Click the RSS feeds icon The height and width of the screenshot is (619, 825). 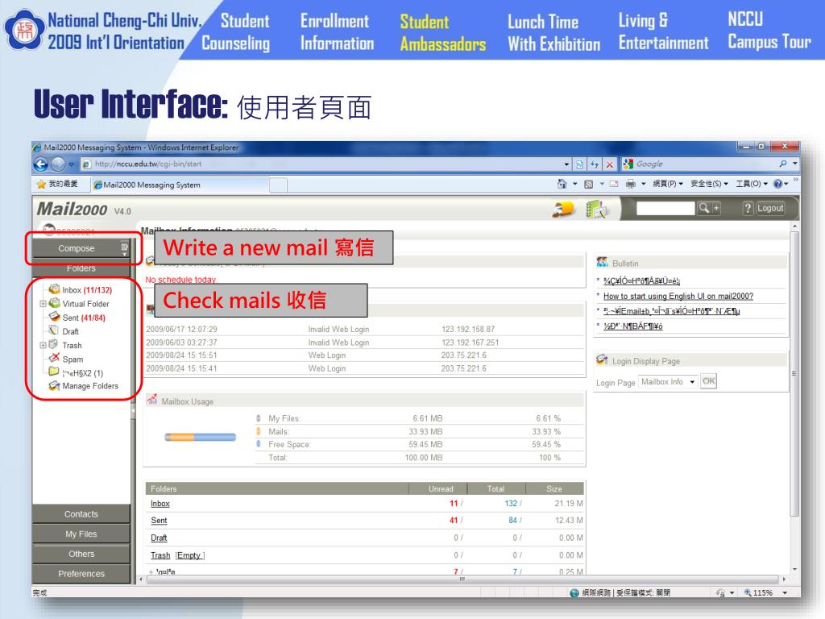pos(589,184)
